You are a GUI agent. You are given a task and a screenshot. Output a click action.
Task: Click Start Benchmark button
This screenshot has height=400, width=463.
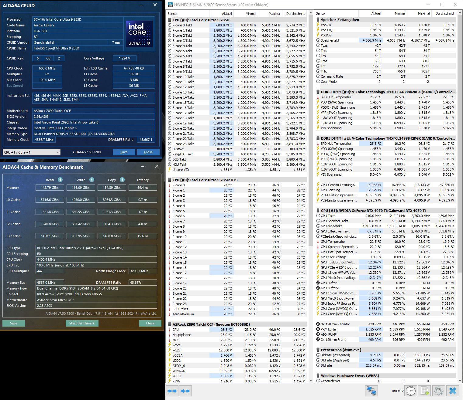point(82,323)
